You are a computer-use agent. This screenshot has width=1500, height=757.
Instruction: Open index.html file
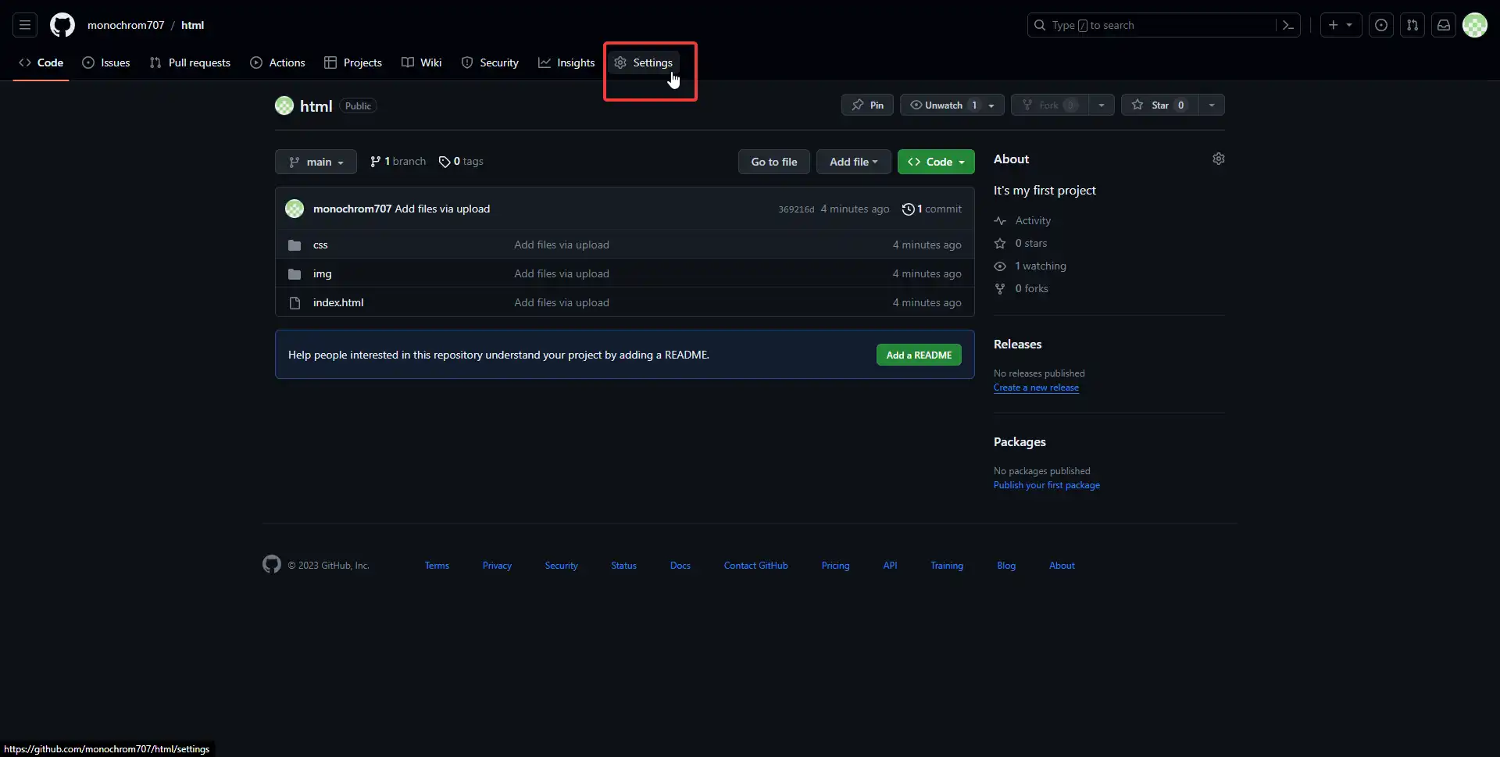coord(338,302)
